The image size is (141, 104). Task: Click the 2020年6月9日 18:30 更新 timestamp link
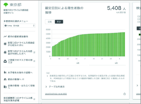(x=56, y=94)
